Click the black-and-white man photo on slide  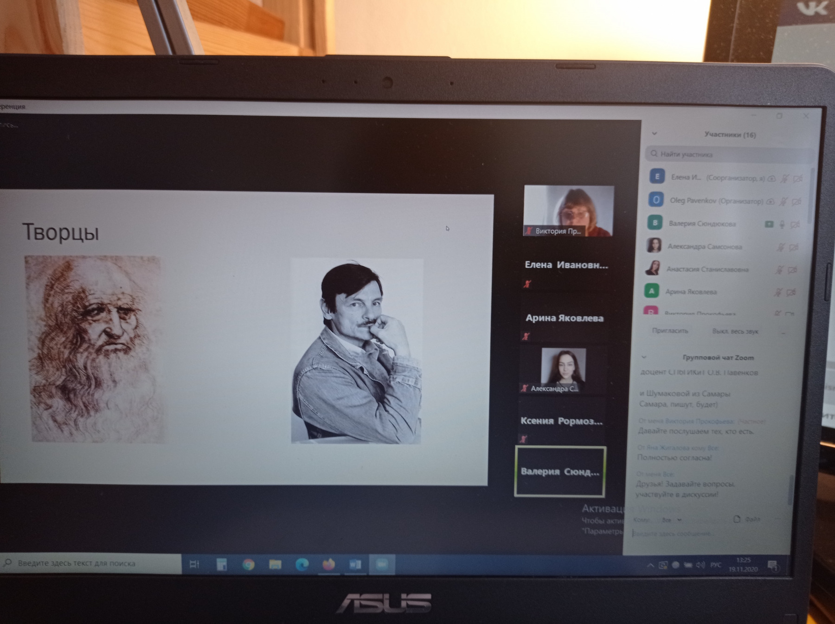coord(357,351)
